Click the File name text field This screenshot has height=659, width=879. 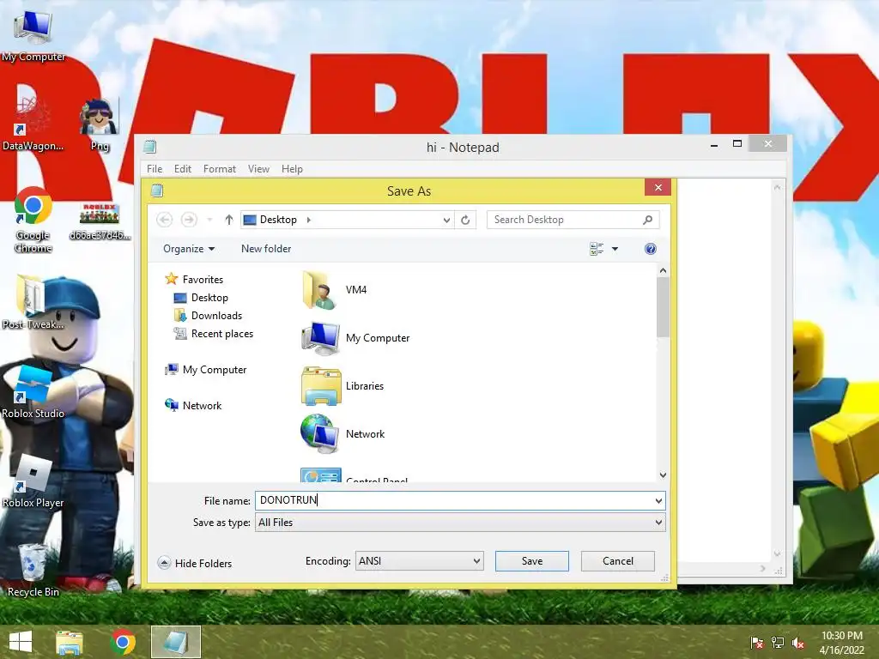(453, 500)
